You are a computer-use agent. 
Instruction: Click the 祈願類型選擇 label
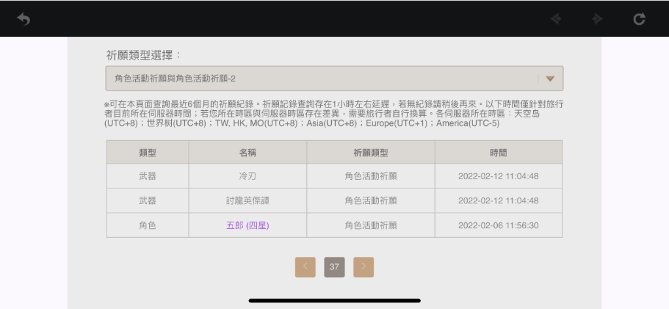[x=144, y=55]
